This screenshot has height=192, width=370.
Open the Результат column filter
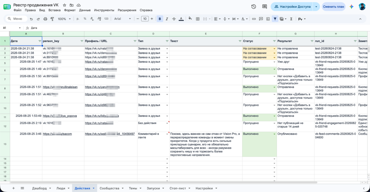click(312, 41)
